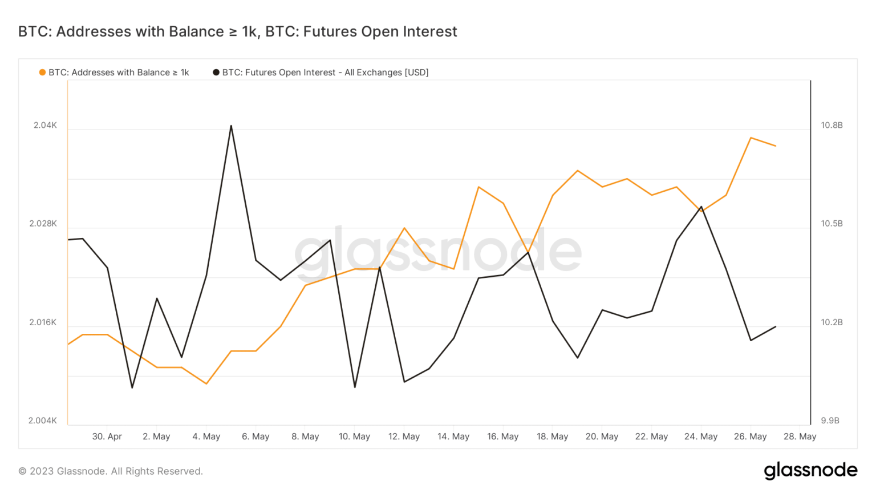This screenshot has width=876, height=493.
Task: Click the 2.016K left axis label
Action: 43,322
